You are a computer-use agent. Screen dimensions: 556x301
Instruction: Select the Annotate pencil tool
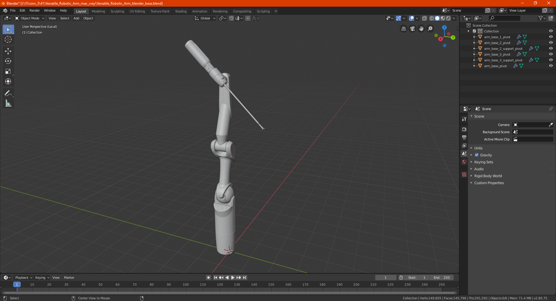click(8, 93)
